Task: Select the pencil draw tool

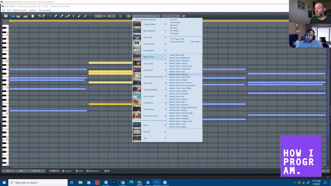Action: tap(55, 16)
